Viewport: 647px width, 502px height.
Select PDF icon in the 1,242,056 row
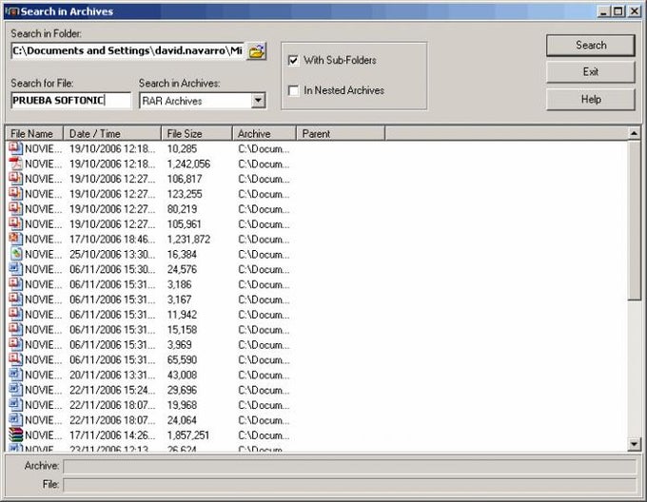pyautogui.click(x=15, y=164)
